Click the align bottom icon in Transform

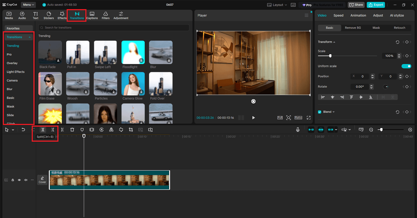[371, 97]
